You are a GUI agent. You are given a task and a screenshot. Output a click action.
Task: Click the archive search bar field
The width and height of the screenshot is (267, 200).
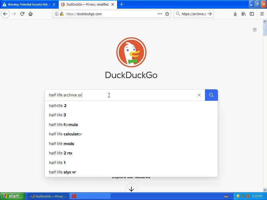coord(193,14)
